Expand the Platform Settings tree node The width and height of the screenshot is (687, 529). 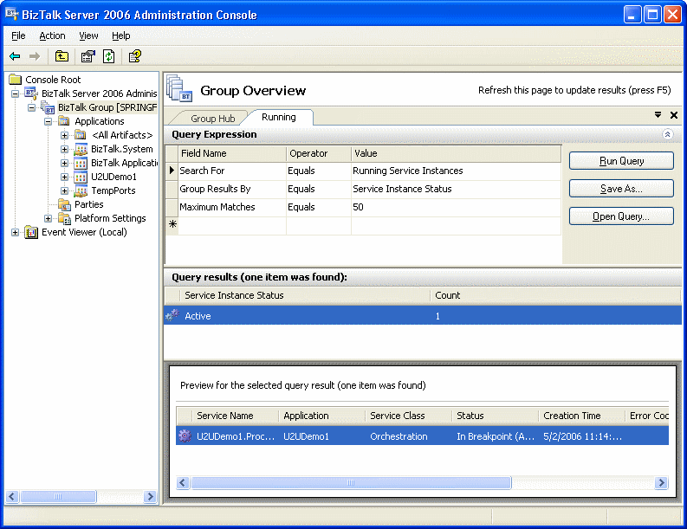click(x=49, y=218)
